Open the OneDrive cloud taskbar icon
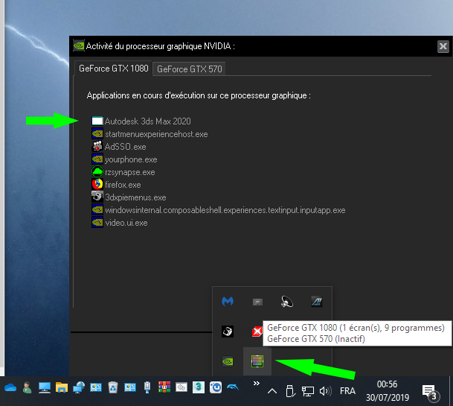 10,387
